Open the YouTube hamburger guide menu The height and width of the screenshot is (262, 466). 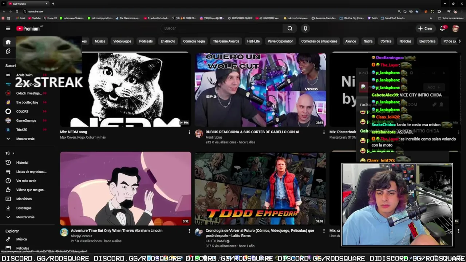(8, 28)
